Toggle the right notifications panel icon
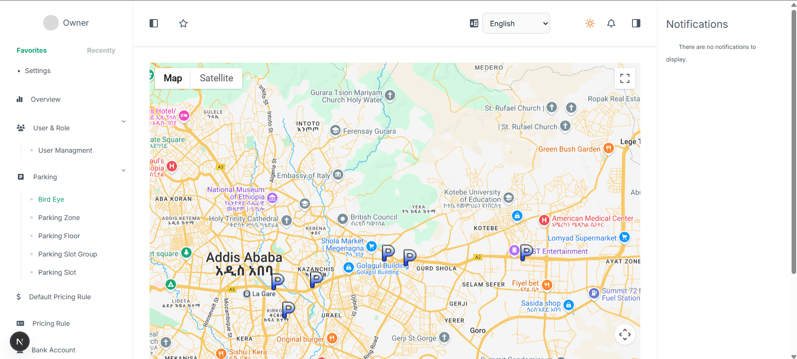797x359 pixels. tap(636, 23)
